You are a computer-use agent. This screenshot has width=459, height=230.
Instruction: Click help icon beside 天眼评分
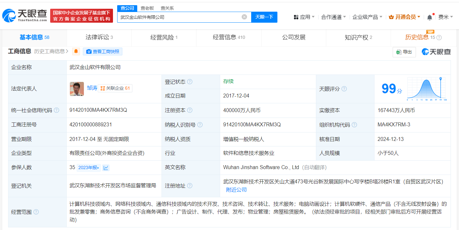pyautogui.click(x=344, y=89)
